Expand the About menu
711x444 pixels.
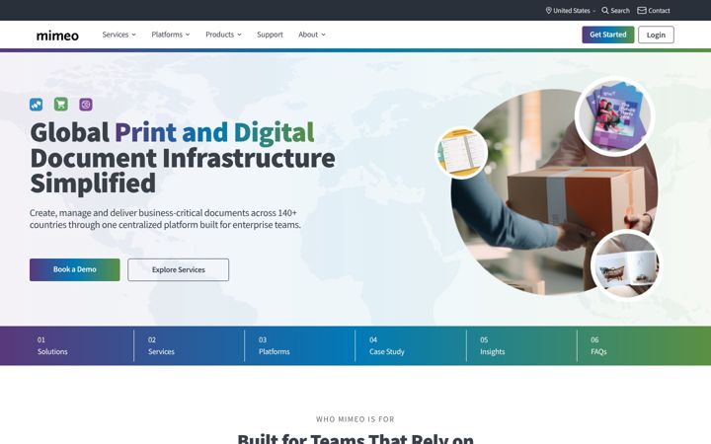(x=311, y=35)
